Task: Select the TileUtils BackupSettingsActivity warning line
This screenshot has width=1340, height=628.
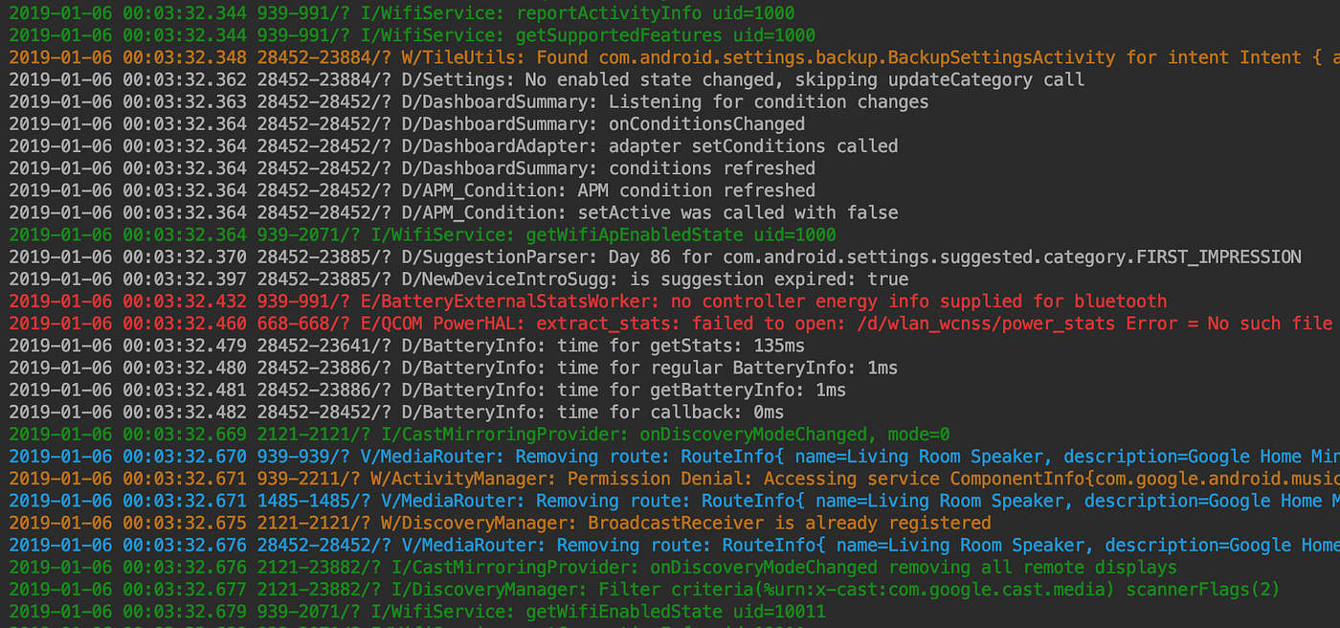Action: (670, 56)
